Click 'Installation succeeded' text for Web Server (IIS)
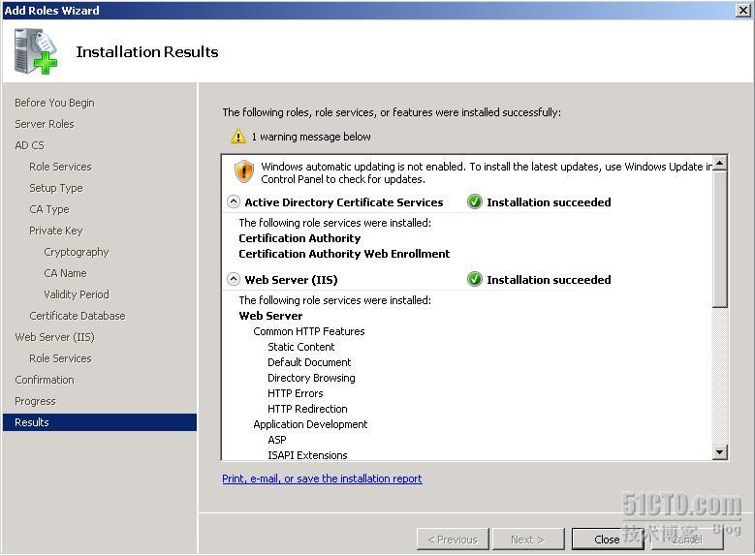755x556 pixels. 549,280
